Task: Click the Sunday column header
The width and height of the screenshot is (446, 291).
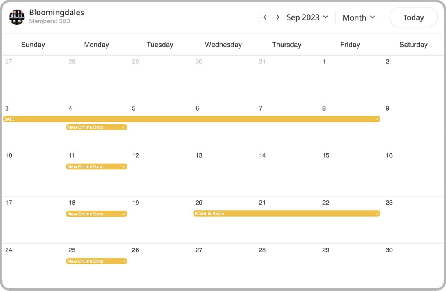Action: click(x=33, y=45)
